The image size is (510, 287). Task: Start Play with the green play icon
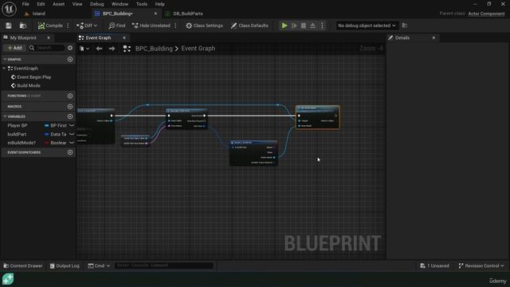(x=284, y=26)
